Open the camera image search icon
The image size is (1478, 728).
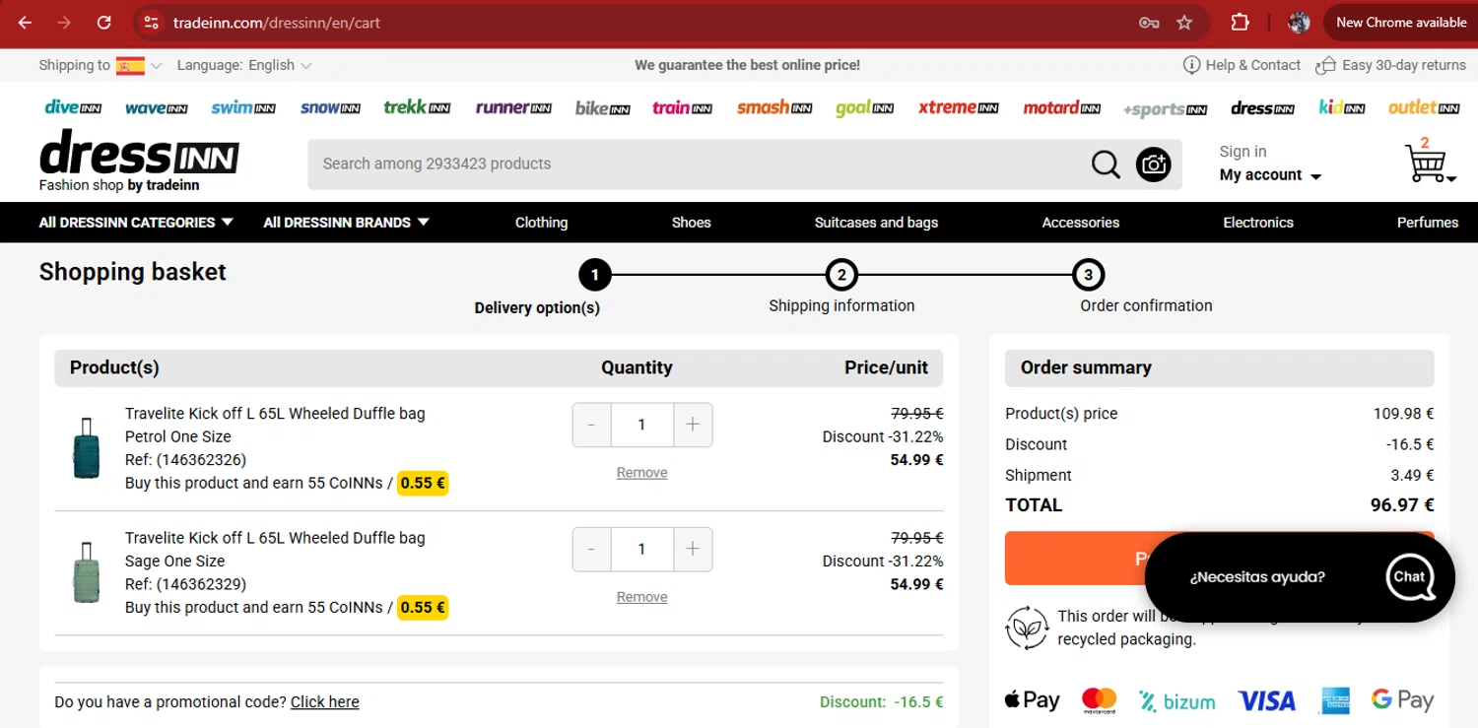pos(1153,165)
